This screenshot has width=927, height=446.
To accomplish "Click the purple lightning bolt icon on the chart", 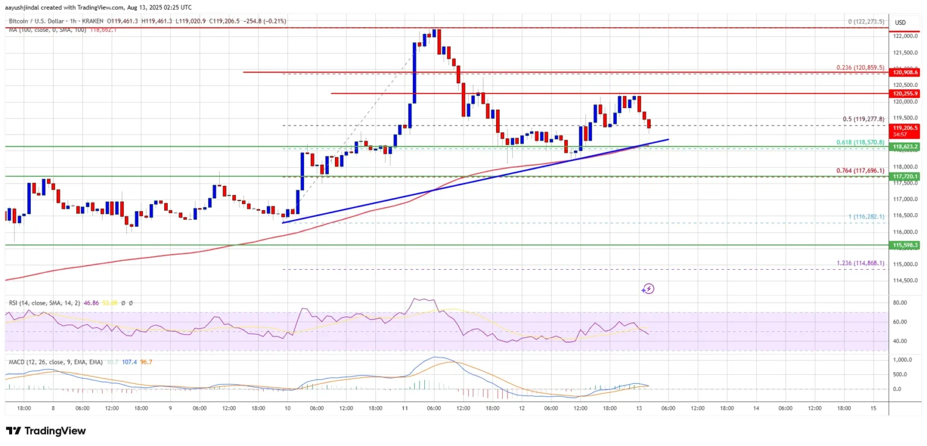I will tap(648, 288).
